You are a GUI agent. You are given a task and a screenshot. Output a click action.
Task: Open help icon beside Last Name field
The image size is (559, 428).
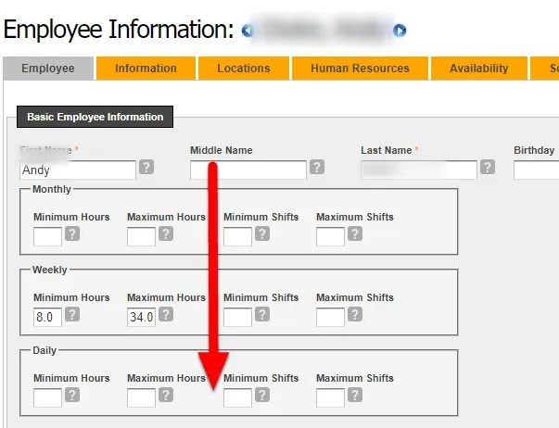[x=488, y=167]
